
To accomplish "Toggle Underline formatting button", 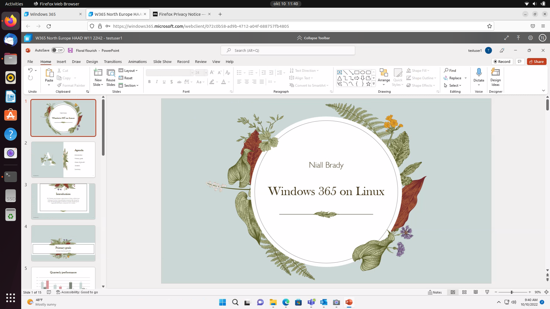I will [x=164, y=82].
